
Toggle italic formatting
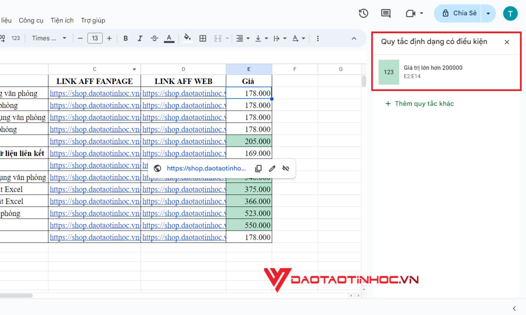pos(140,38)
